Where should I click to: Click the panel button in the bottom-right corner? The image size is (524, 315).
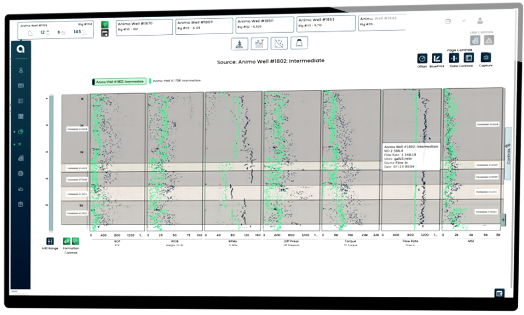499,293
